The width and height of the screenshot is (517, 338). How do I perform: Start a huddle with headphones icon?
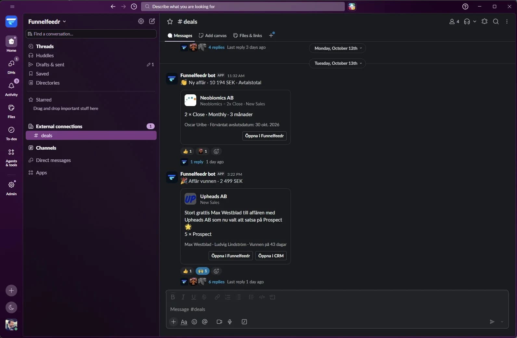467,21
